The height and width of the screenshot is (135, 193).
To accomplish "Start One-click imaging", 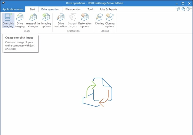I will (x=8, y=21).
